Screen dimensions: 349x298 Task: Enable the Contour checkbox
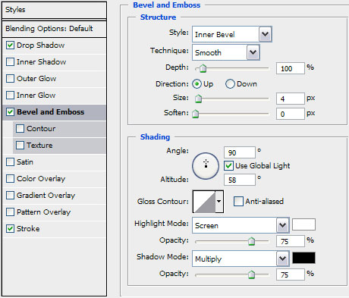[x=20, y=129]
